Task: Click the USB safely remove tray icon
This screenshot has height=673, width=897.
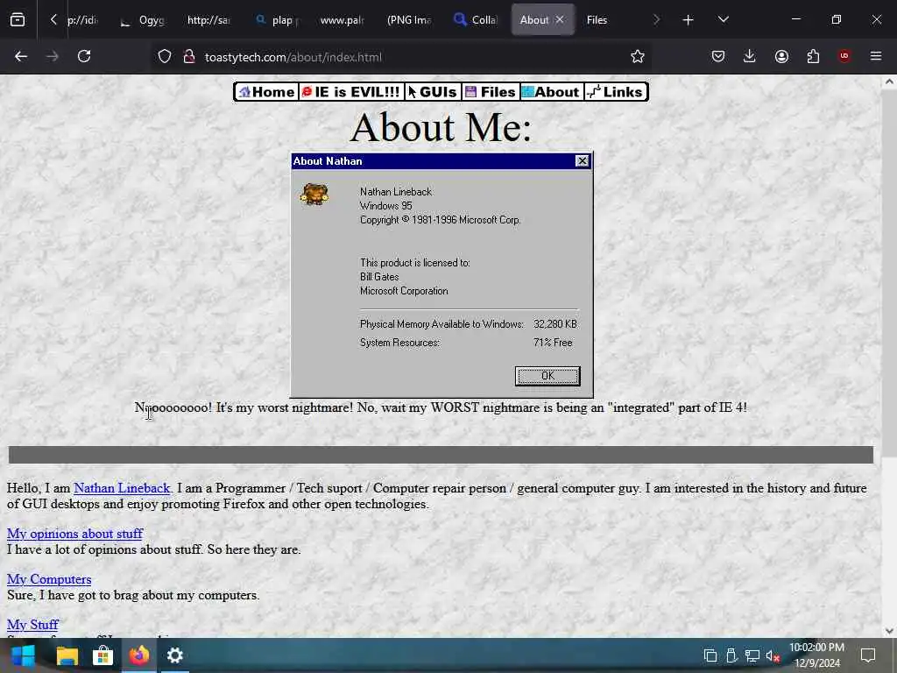Action: [731, 655]
